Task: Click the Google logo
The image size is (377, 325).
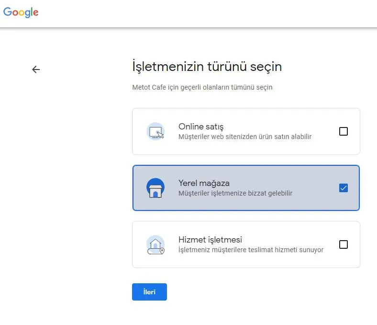Action: click(x=21, y=12)
